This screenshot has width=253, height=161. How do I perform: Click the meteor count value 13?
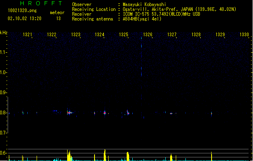coord(58,19)
